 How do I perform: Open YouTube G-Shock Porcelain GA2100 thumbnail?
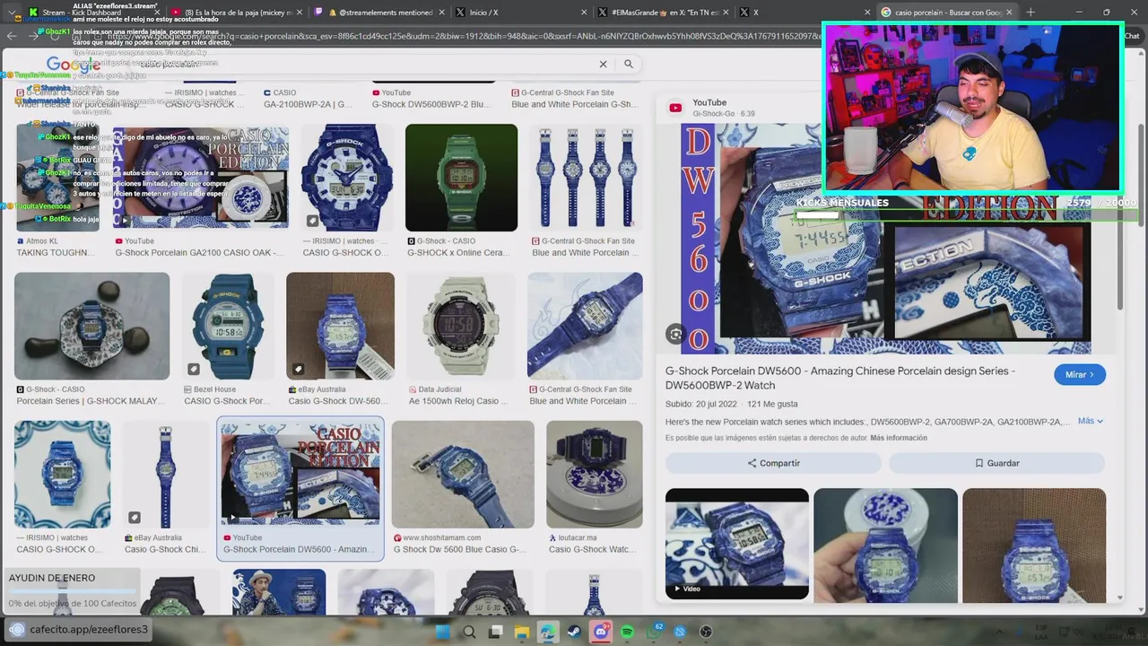click(x=201, y=178)
